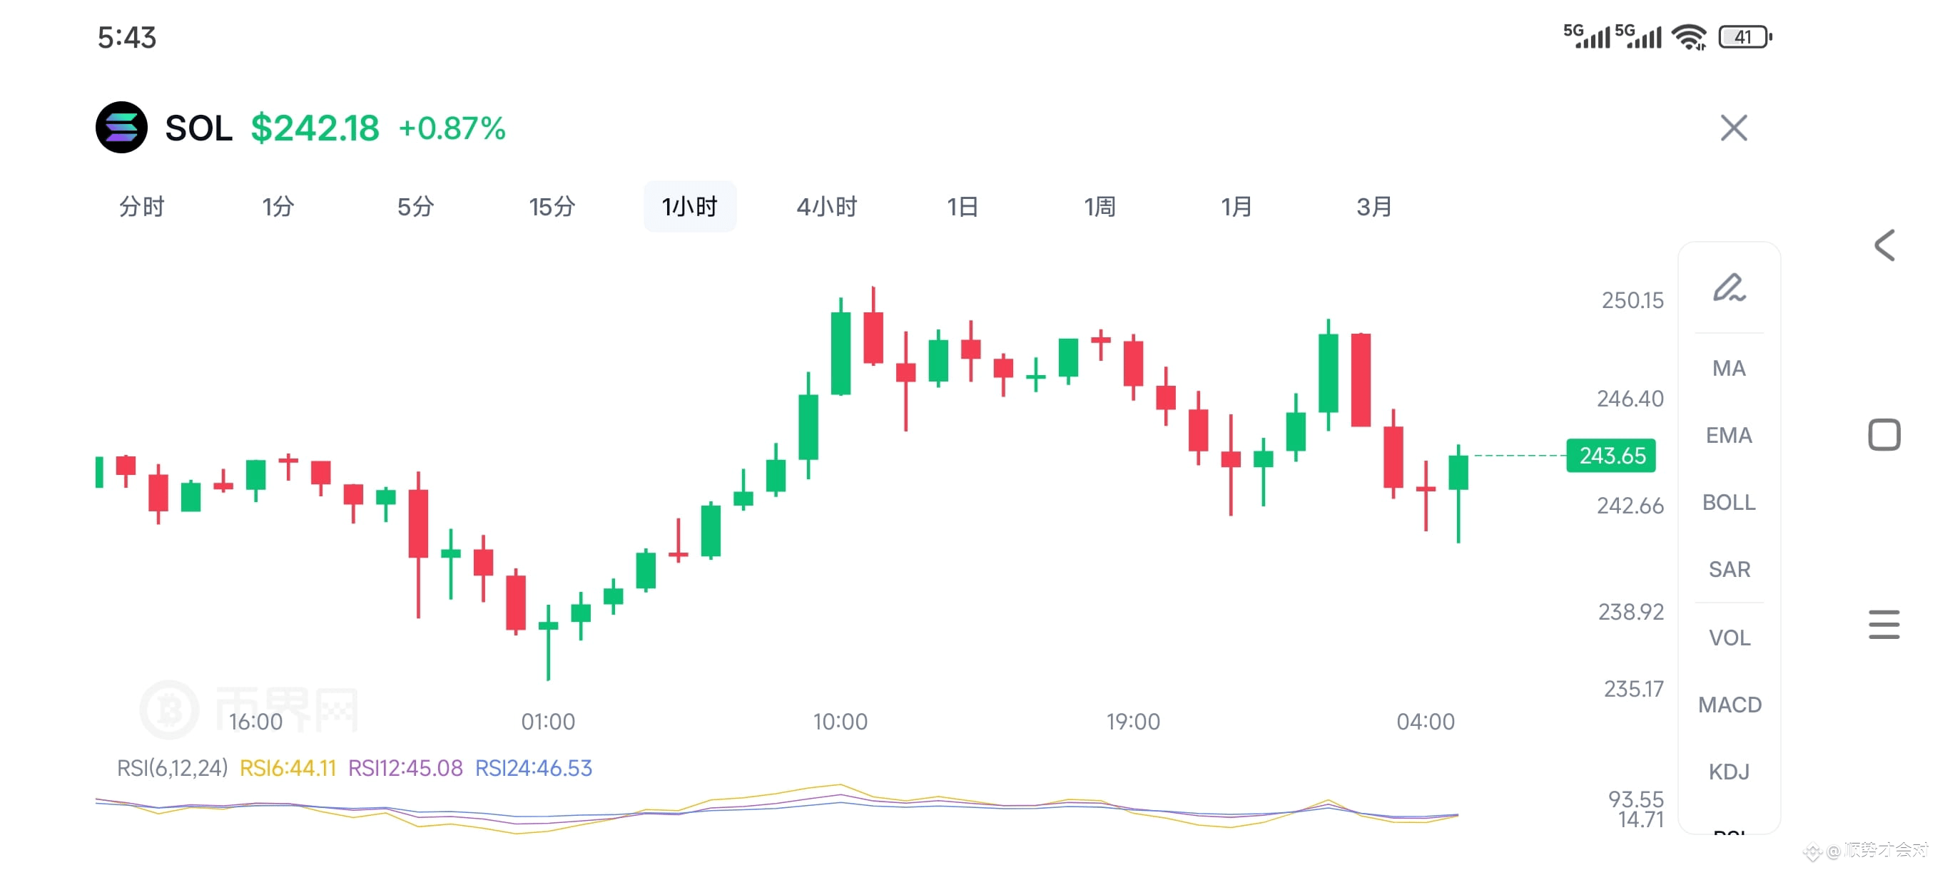Click the SOL Solana coin logo

[x=123, y=128]
